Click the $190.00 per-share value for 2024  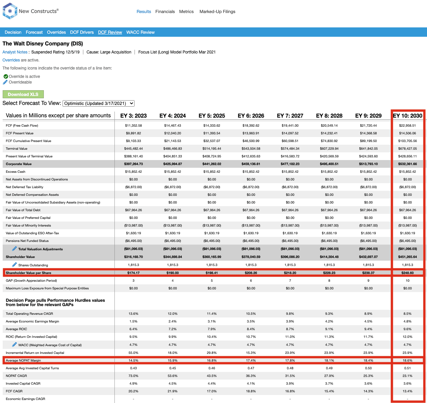point(173,273)
